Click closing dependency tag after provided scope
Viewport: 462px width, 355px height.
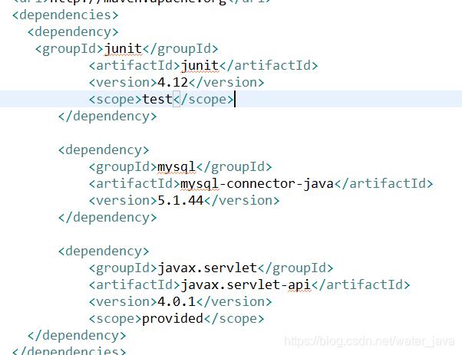click(x=77, y=336)
